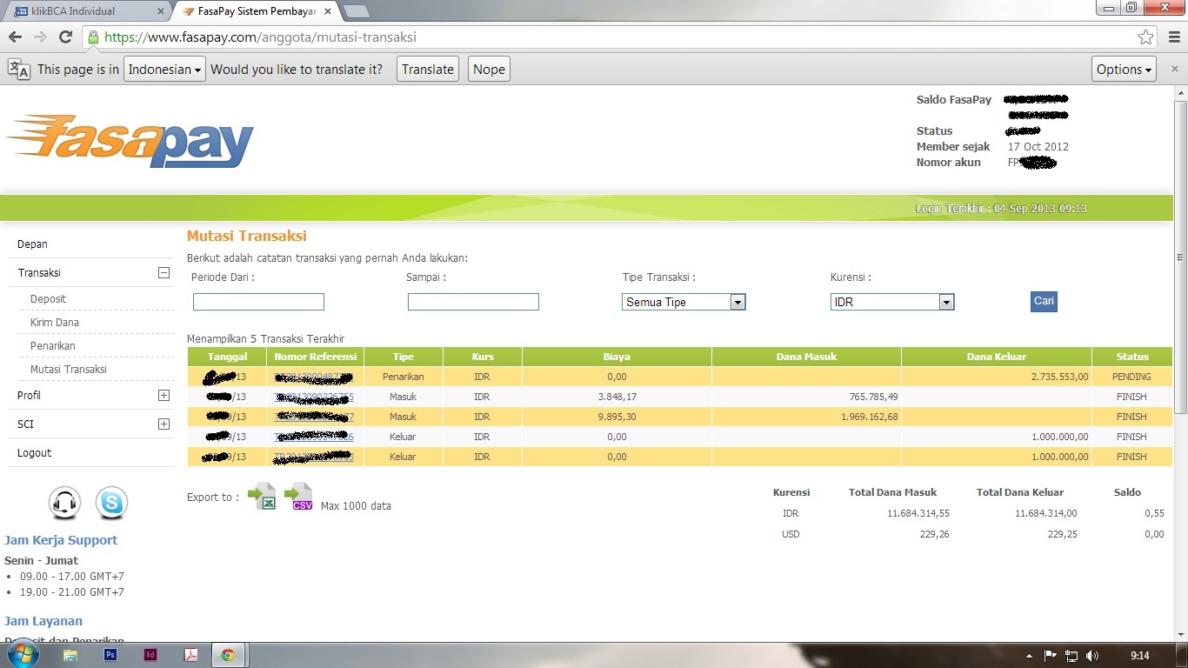
Task: Click the Tanggal column header
Action: point(227,357)
